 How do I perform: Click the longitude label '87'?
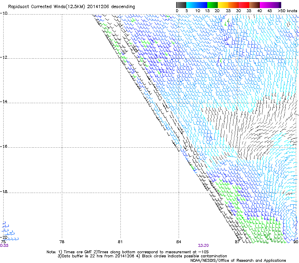[x=237, y=242]
